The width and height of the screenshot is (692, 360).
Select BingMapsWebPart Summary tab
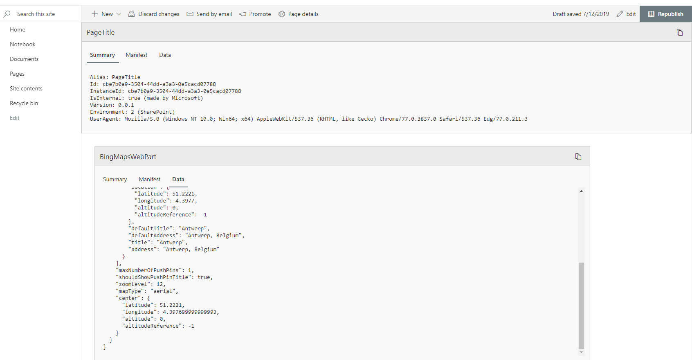115,179
